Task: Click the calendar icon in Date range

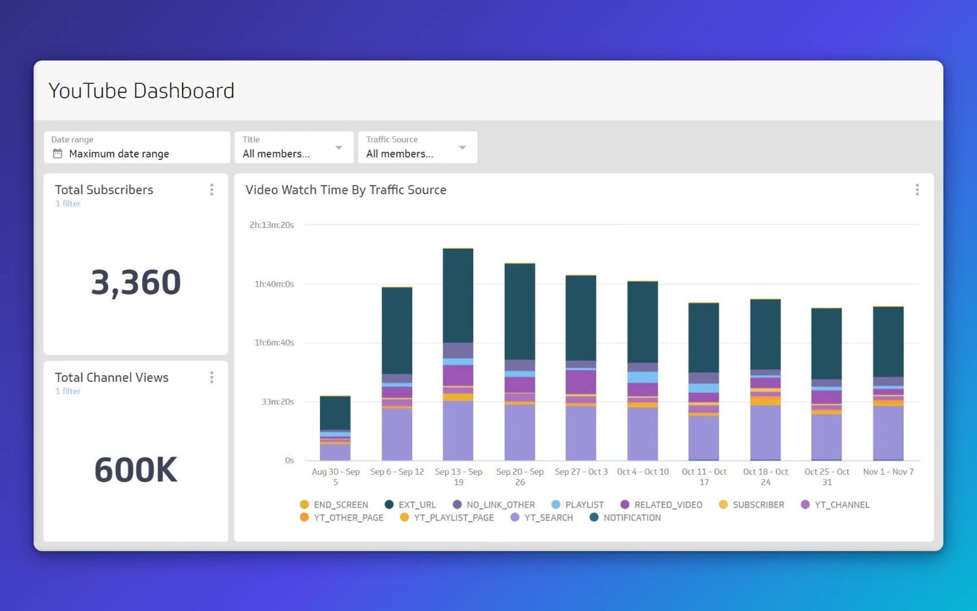Action: tap(57, 153)
